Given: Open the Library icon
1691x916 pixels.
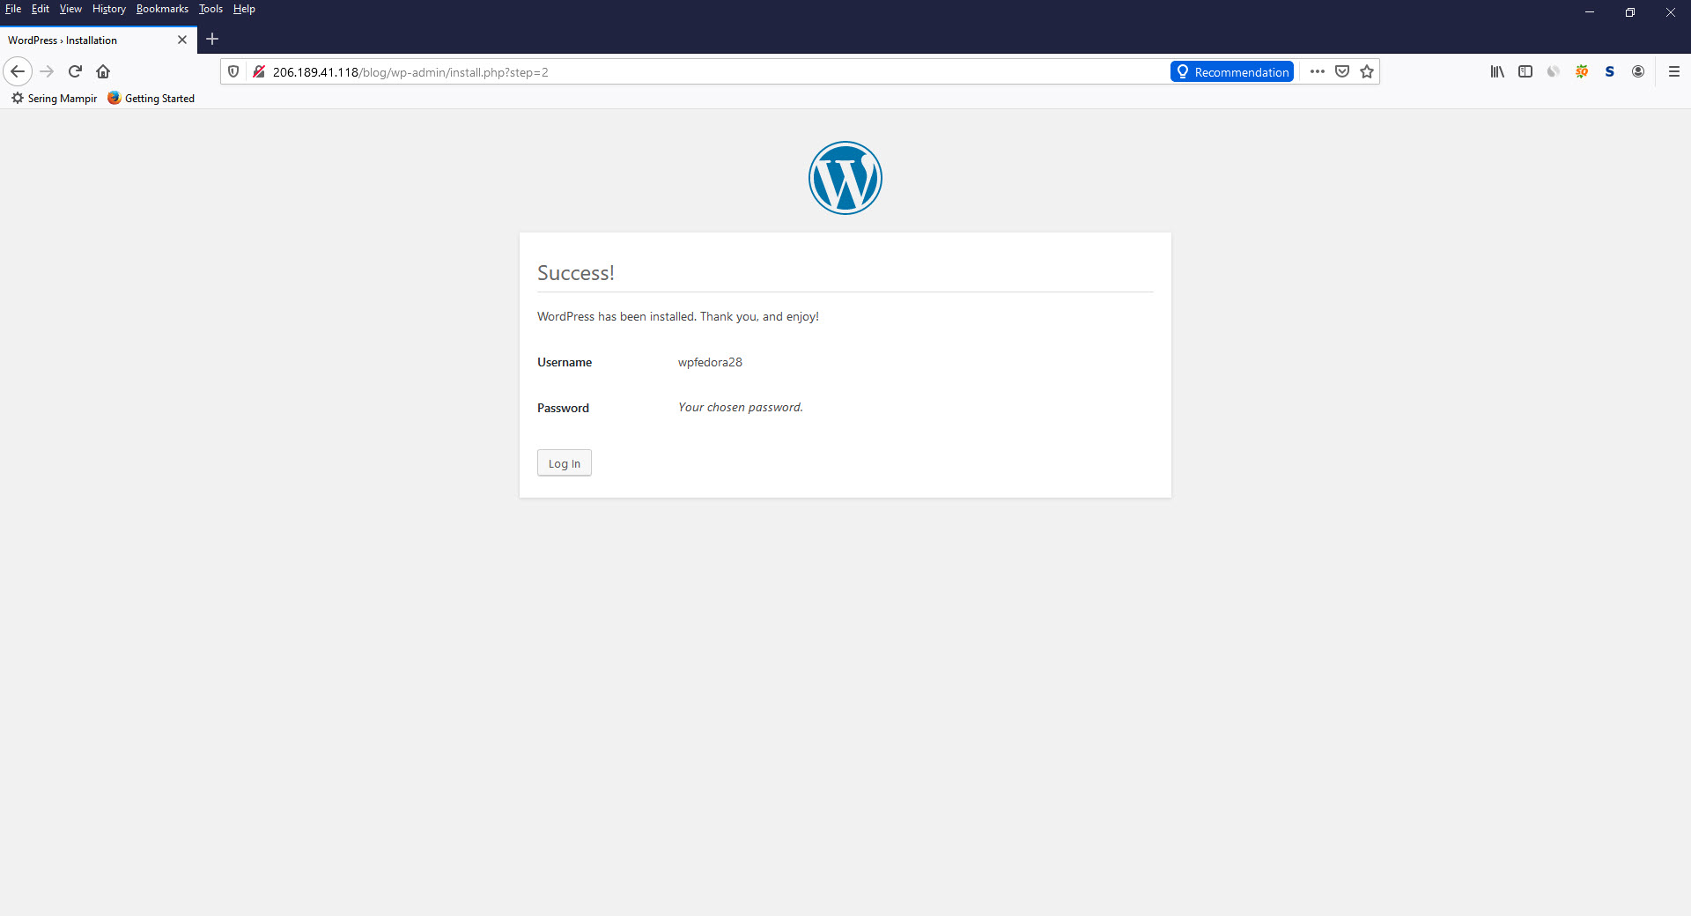Looking at the screenshot, I should click(x=1497, y=71).
